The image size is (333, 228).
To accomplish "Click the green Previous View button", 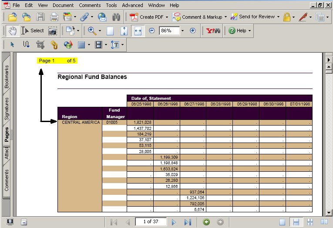I will 206,222.
